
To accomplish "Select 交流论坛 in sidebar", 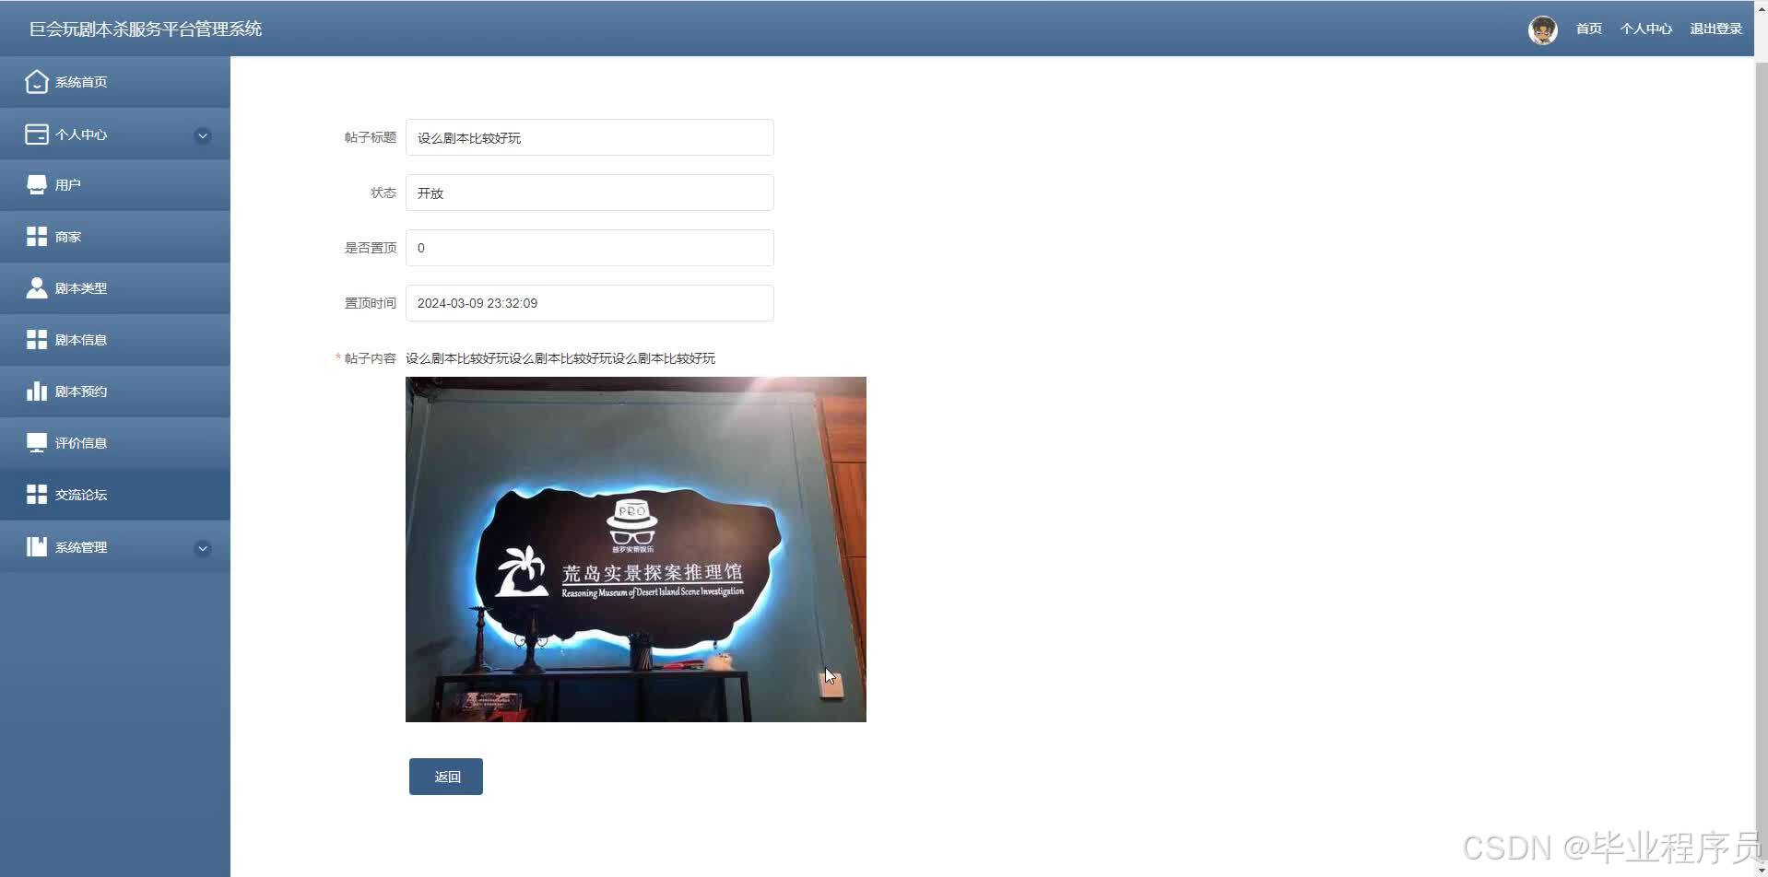I will 115,495.
